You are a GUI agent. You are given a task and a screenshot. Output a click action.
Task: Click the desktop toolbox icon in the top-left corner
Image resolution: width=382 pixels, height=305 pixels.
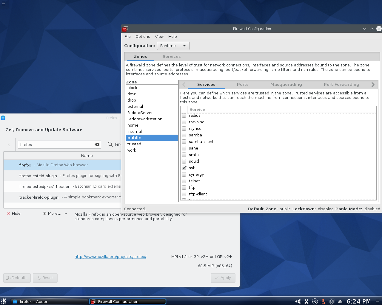4,4
